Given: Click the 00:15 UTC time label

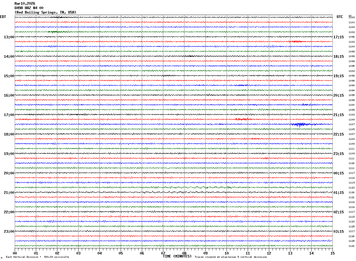Looking at the screenshot, I should [339, 173].
